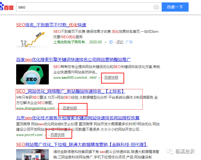
Task: Open SEO_网站优化_网络推广 result title
Action: 71,91
